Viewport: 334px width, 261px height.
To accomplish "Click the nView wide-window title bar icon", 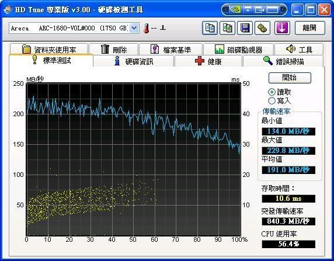I will click(x=273, y=9).
